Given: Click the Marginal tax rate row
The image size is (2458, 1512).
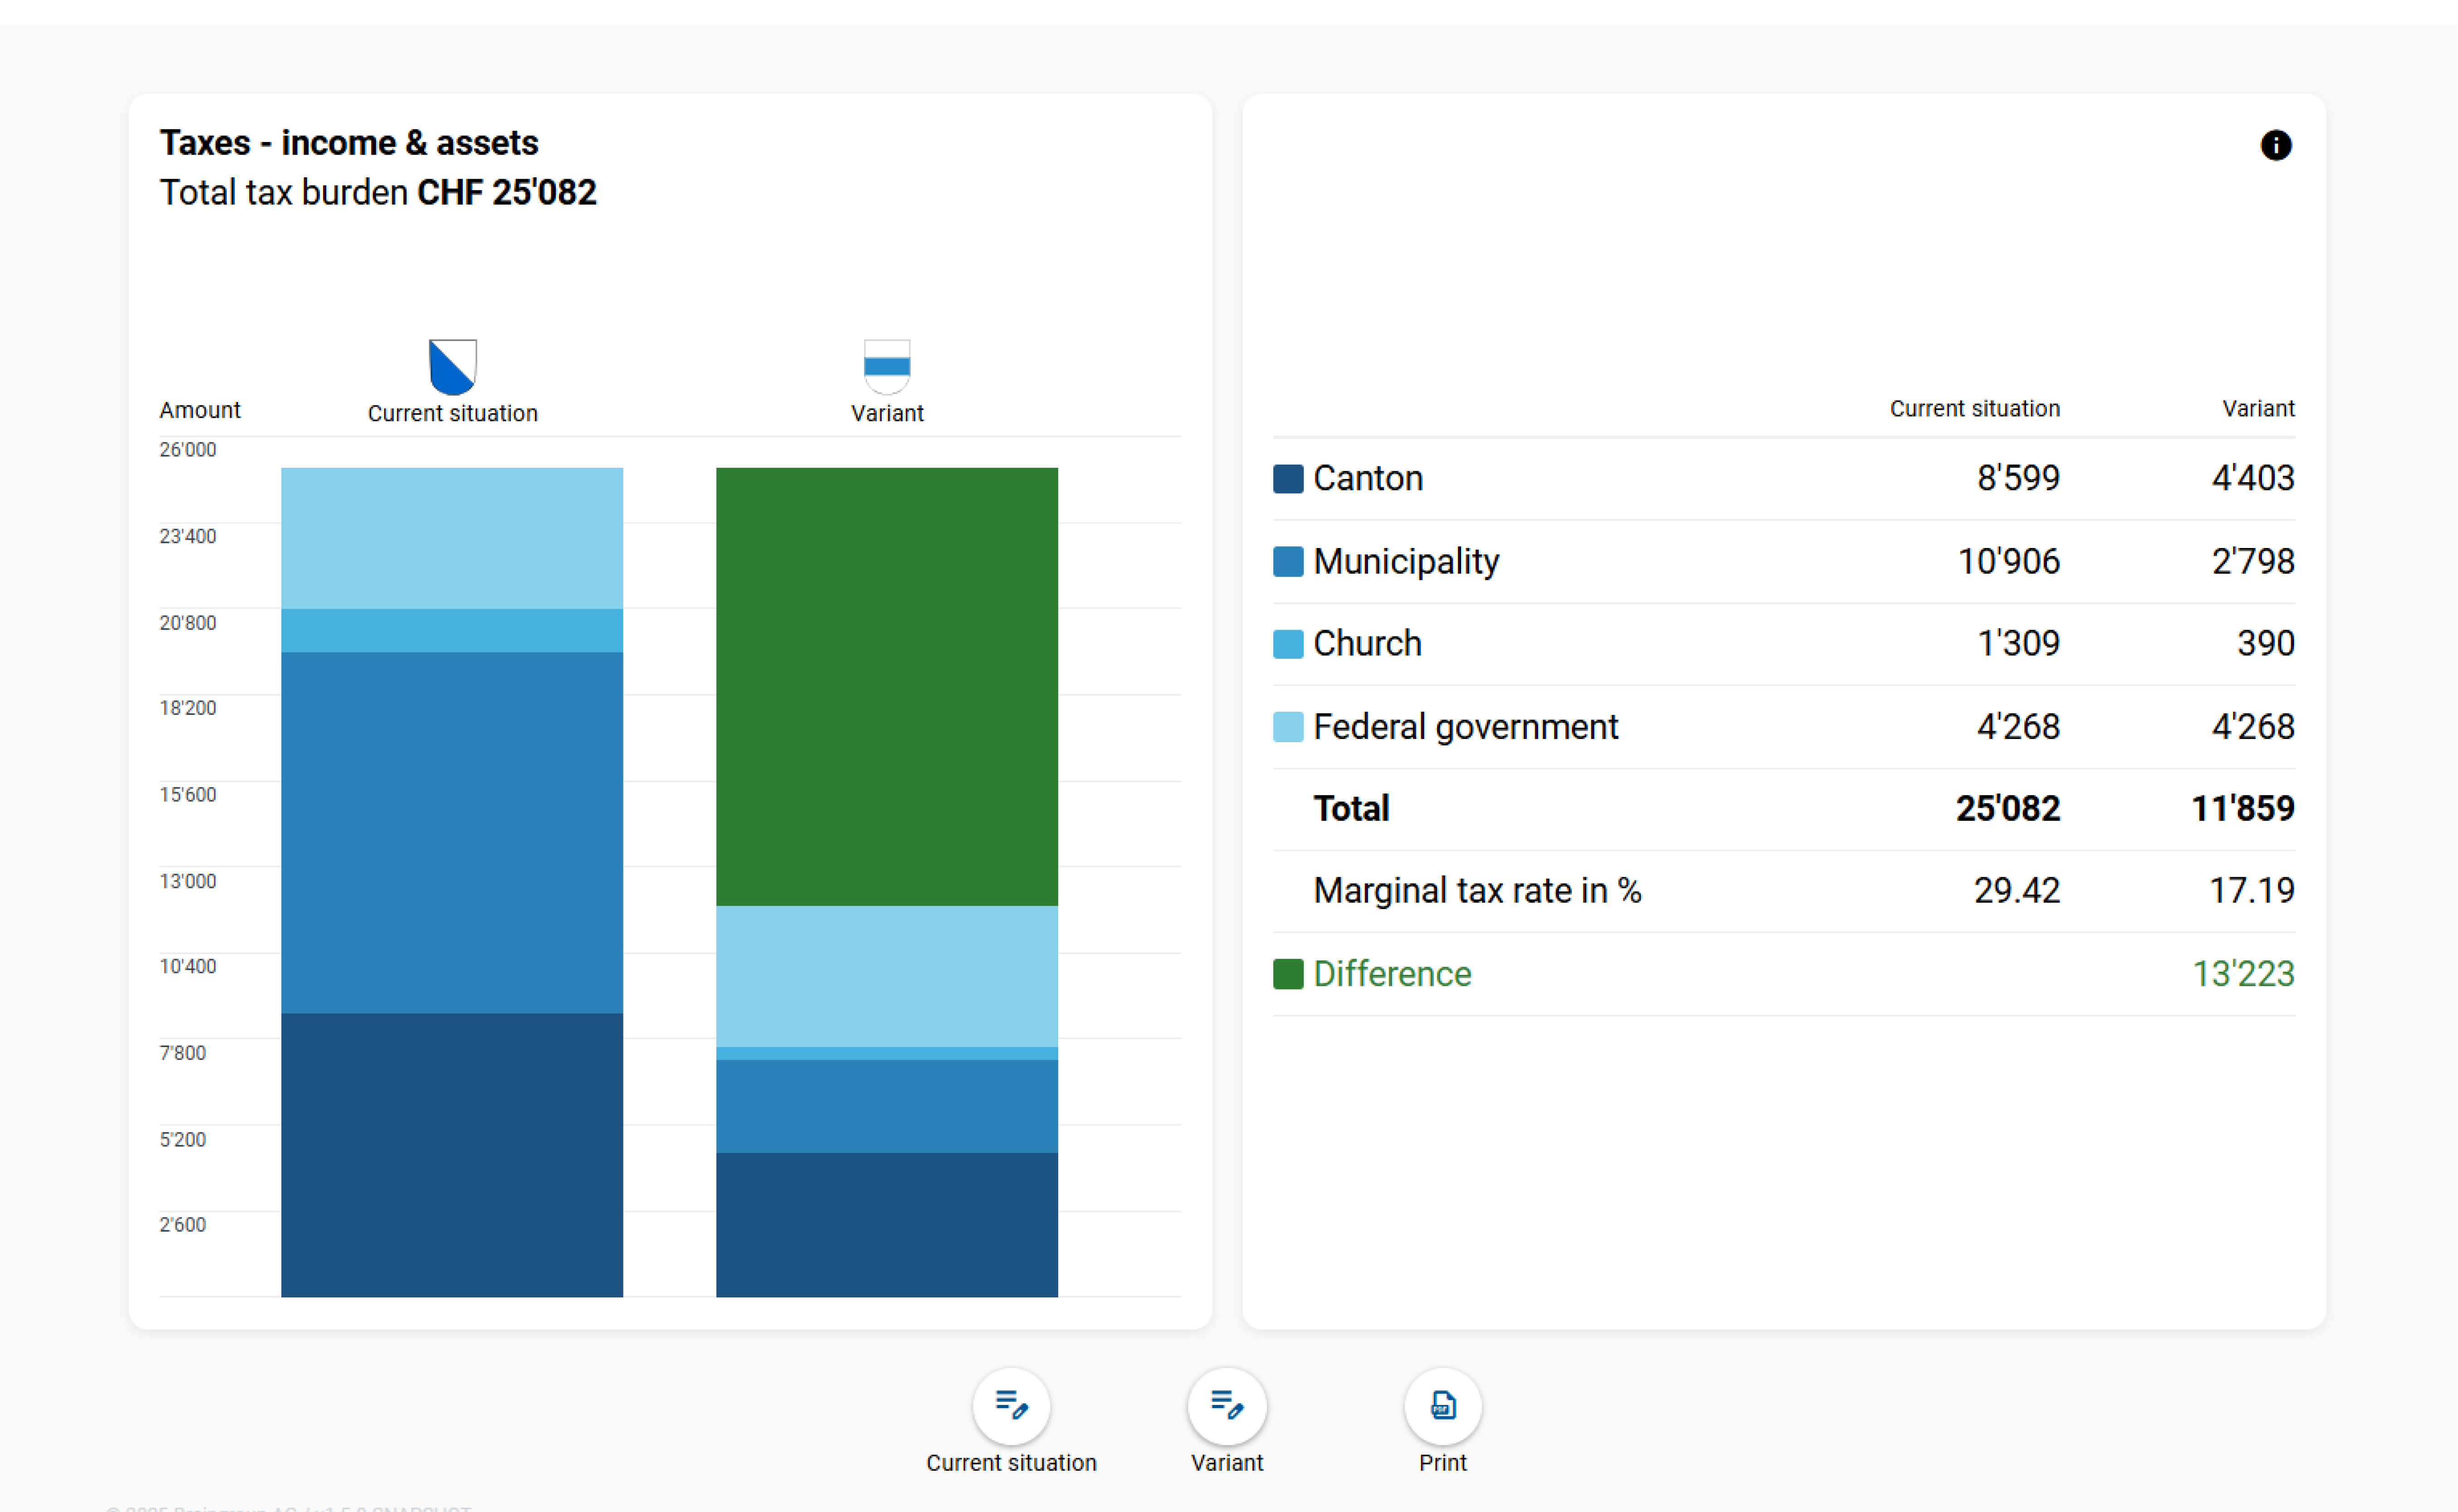Looking at the screenshot, I should click(x=1476, y=891).
